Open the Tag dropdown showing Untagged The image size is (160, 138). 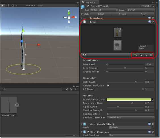(x=104, y=10)
